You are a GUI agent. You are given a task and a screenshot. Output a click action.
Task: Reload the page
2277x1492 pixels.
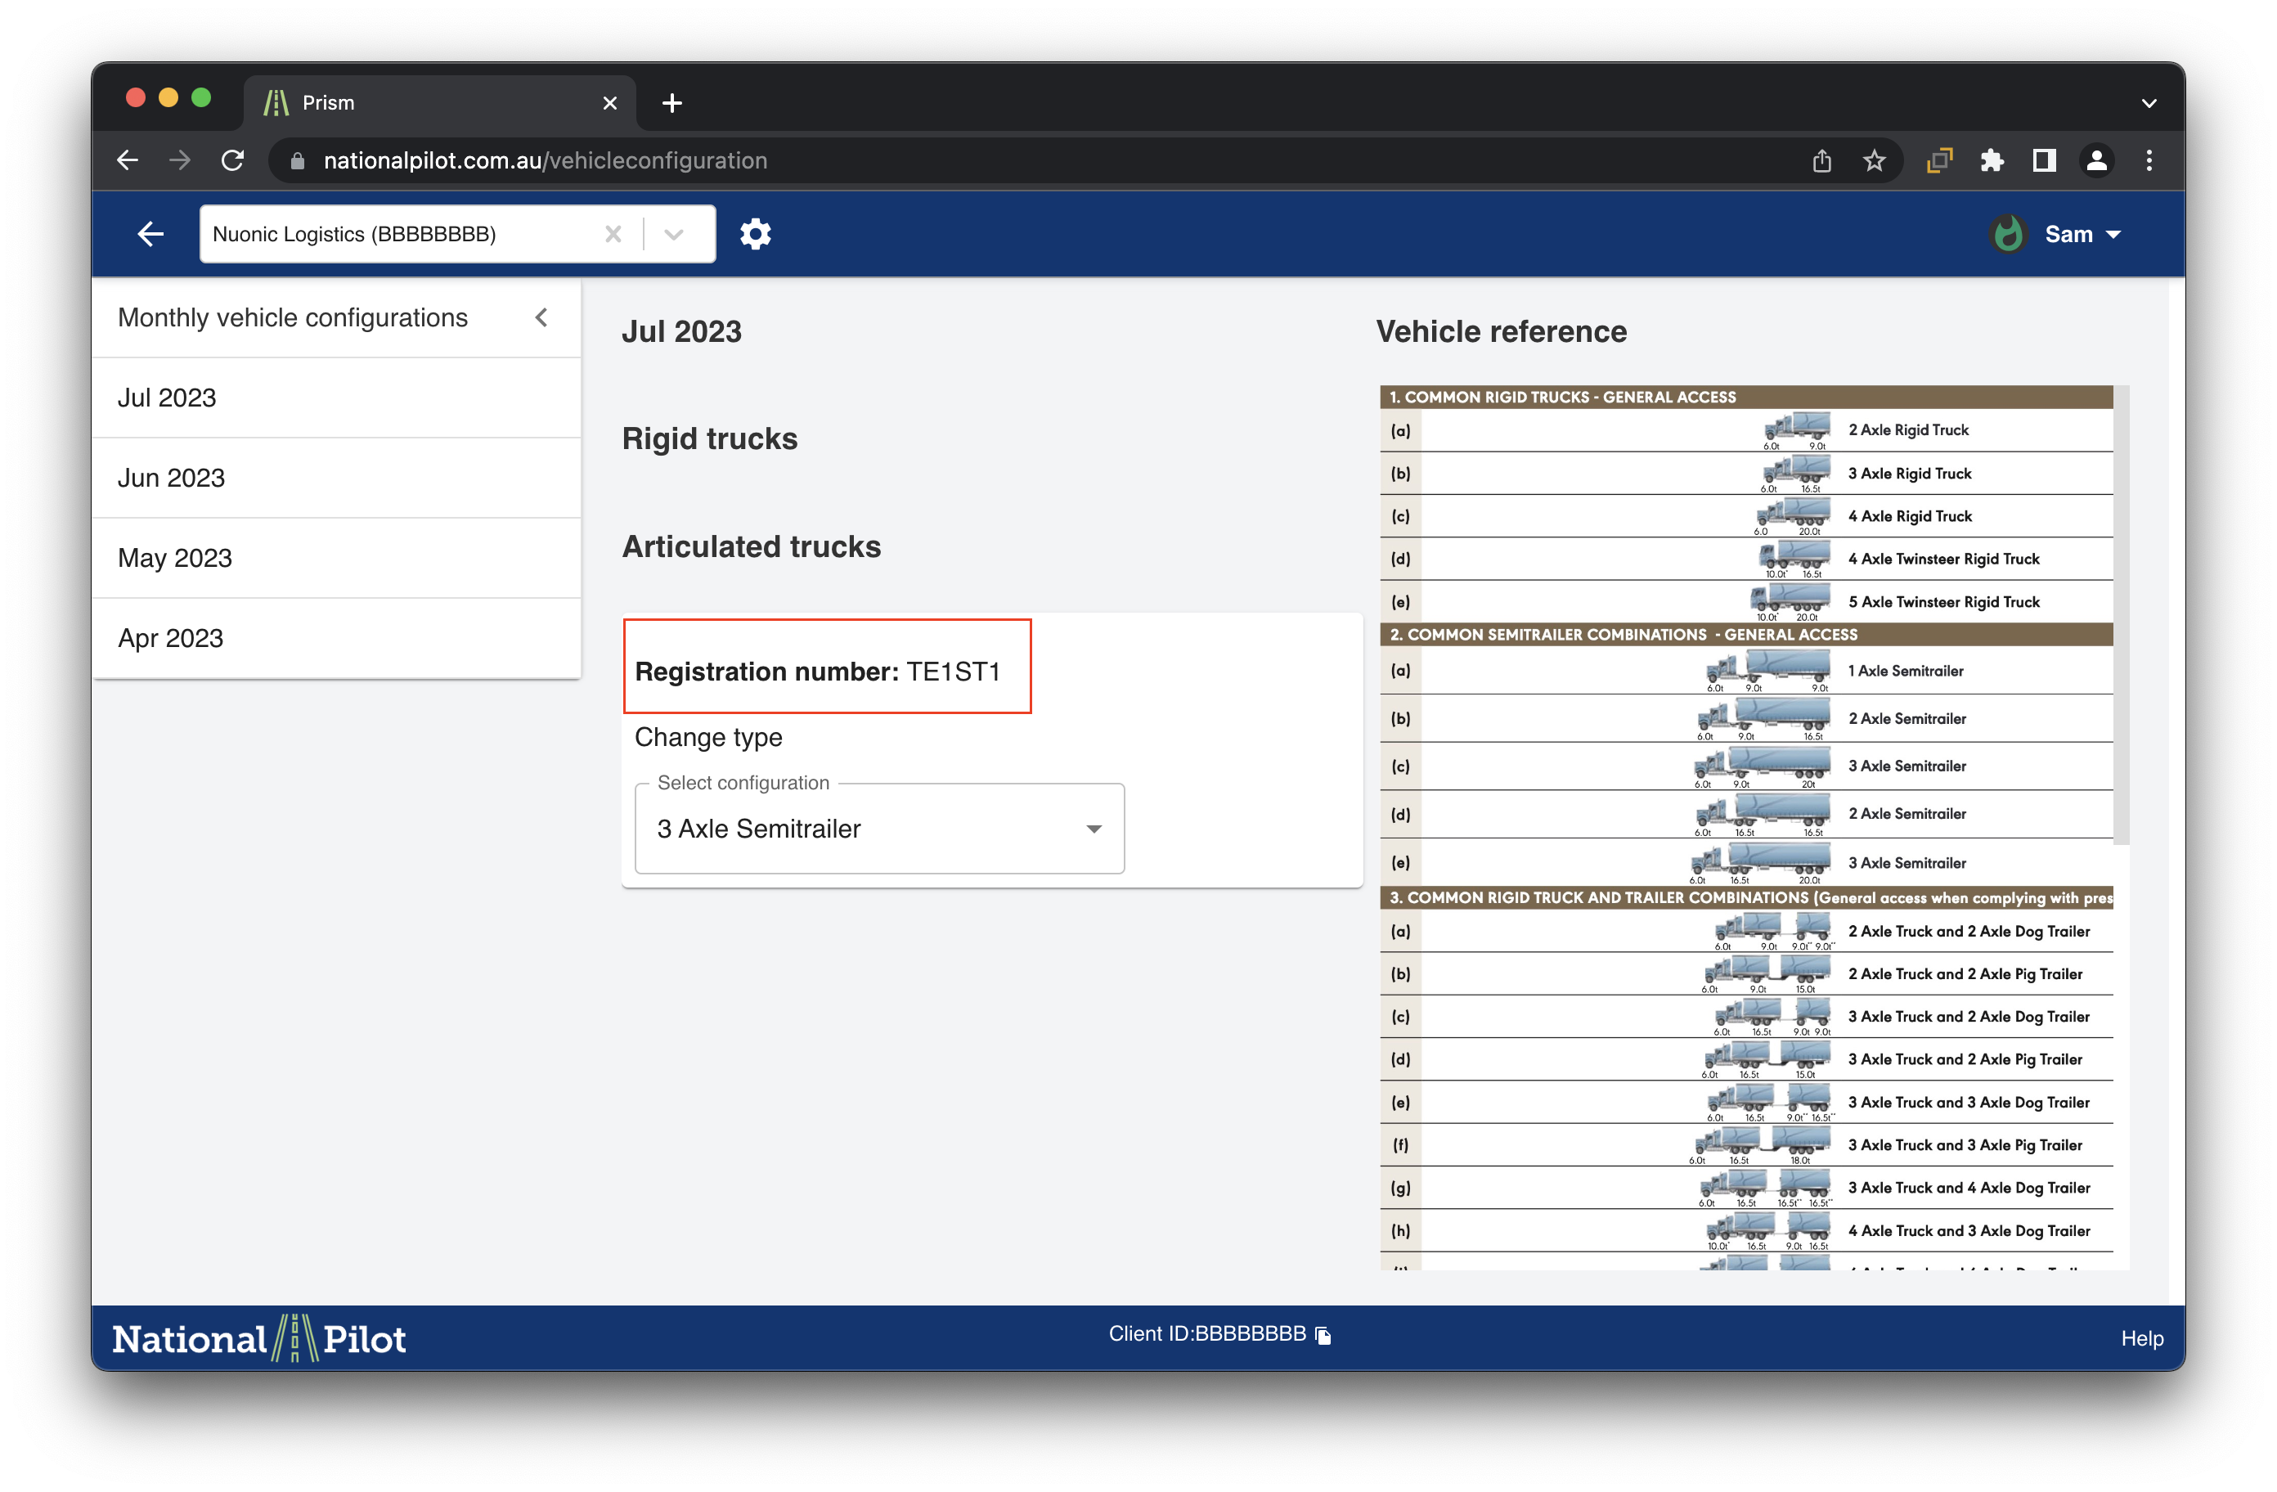point(232,161)
